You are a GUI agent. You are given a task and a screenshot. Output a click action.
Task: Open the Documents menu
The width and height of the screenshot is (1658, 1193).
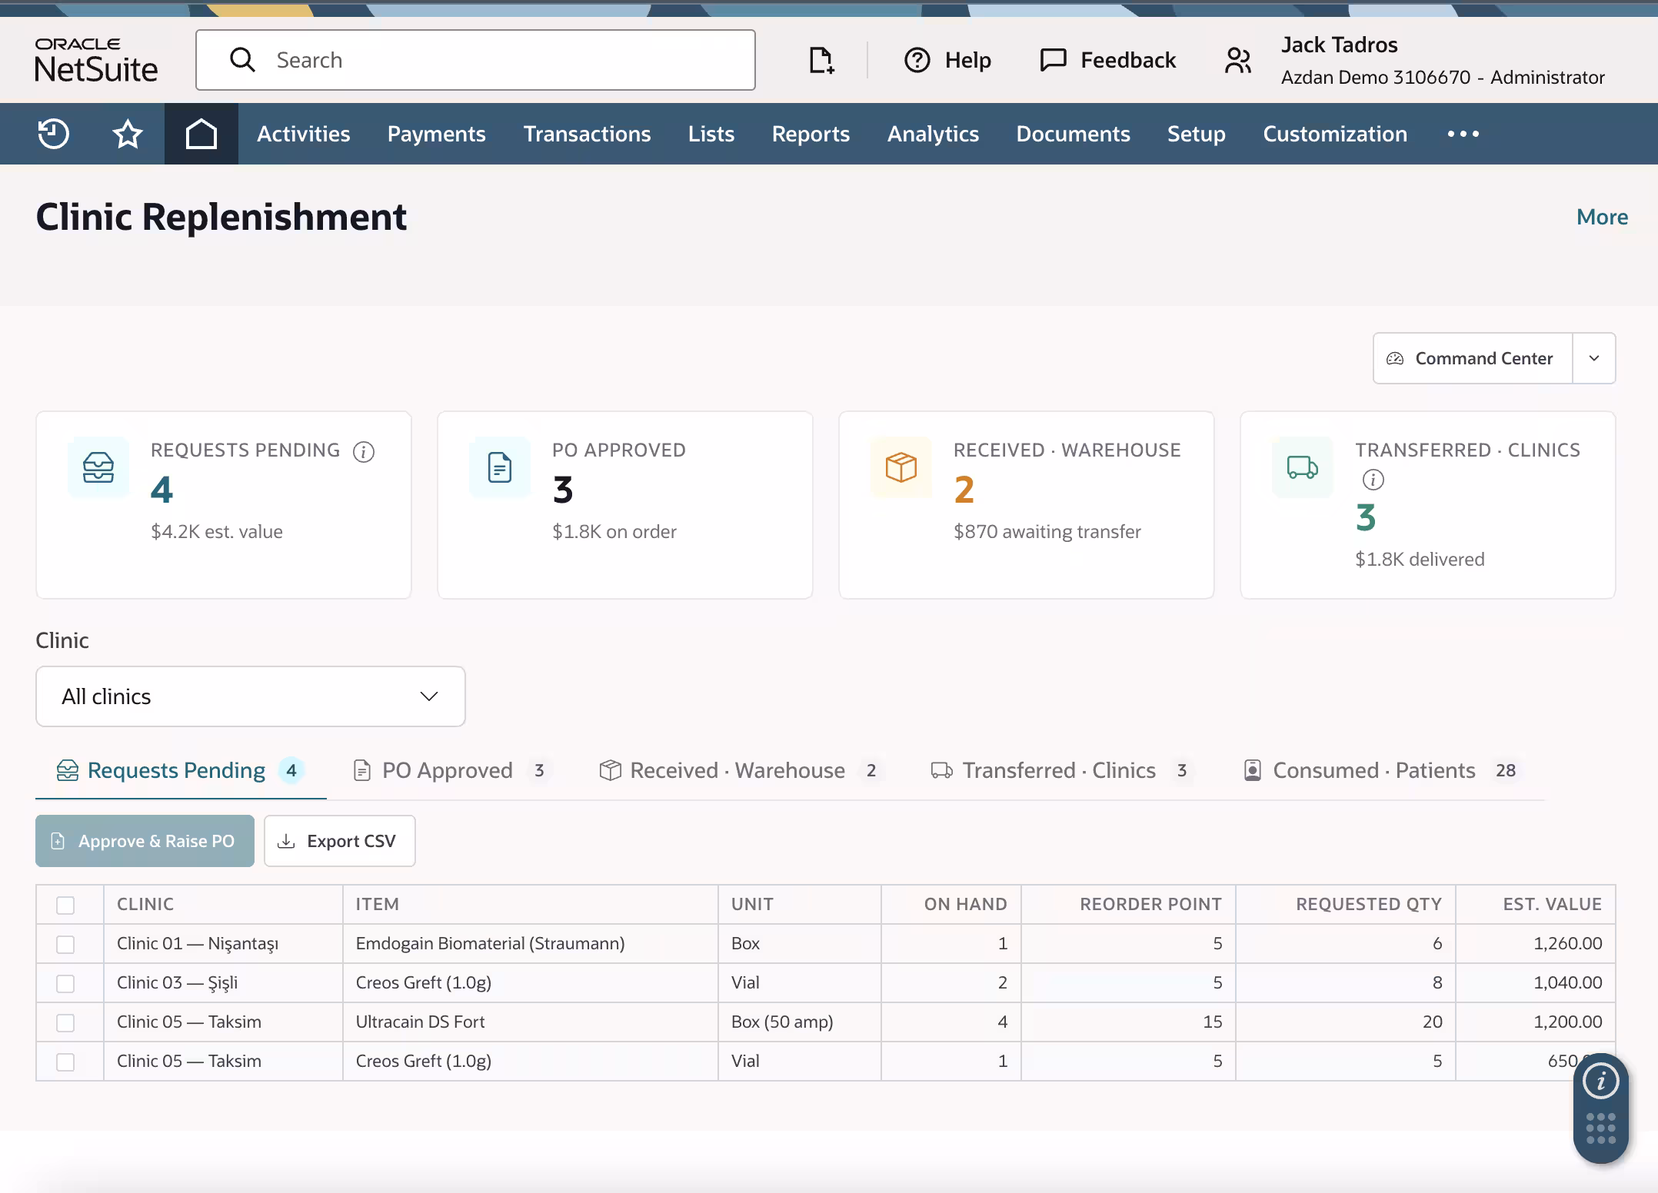tap(1074, 134)
